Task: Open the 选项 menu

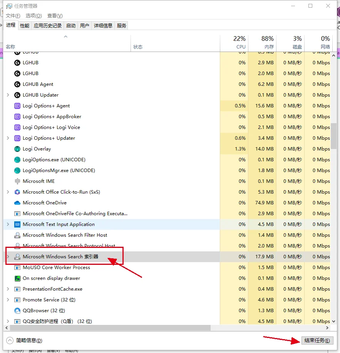Action: pos(33,16)
